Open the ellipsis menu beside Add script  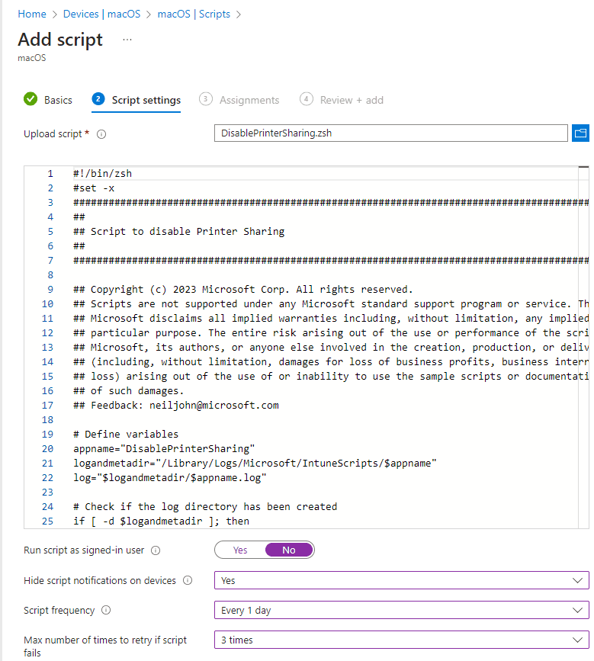[127, 40]
